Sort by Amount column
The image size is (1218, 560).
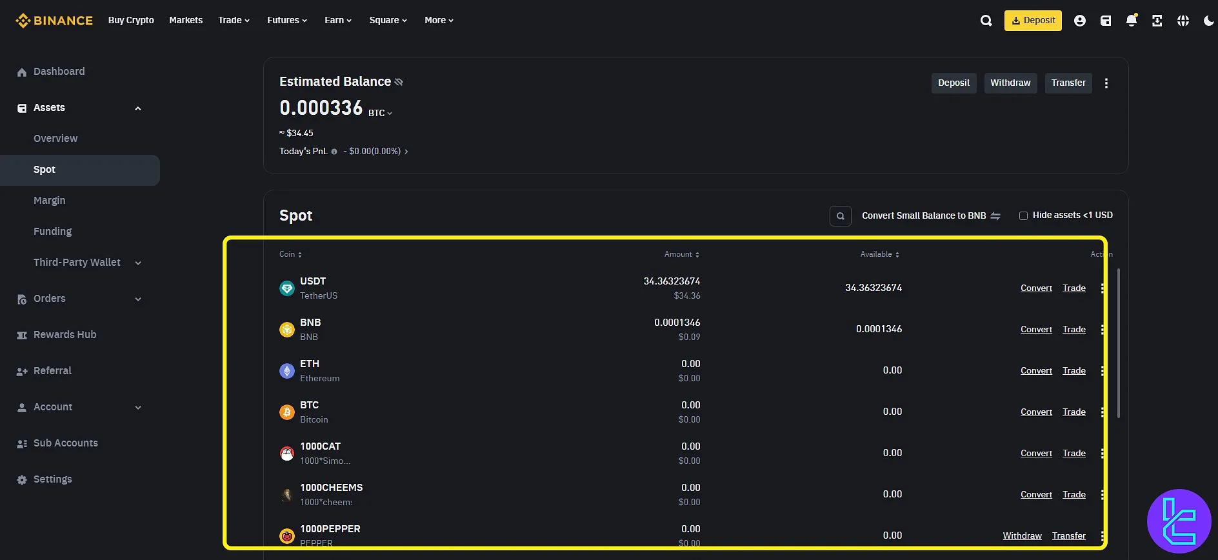[x=682, y=254]
